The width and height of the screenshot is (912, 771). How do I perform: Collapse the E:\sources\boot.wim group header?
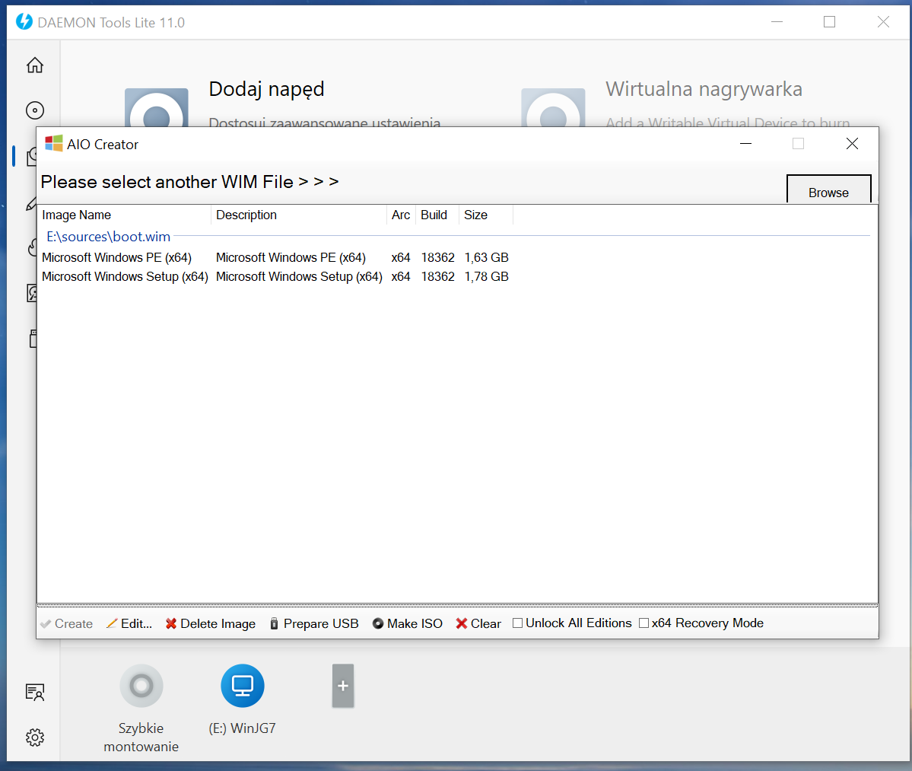(108, 236)
